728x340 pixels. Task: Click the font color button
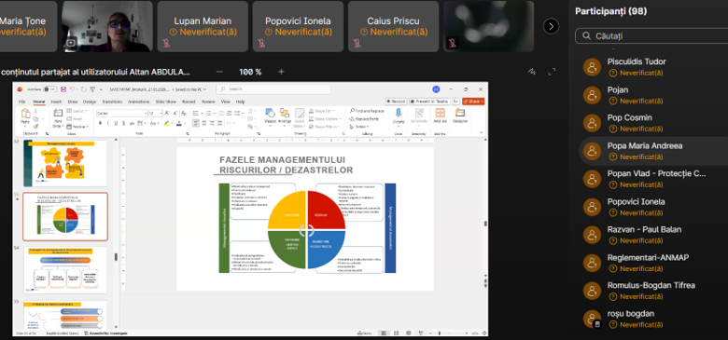(179, 123)
